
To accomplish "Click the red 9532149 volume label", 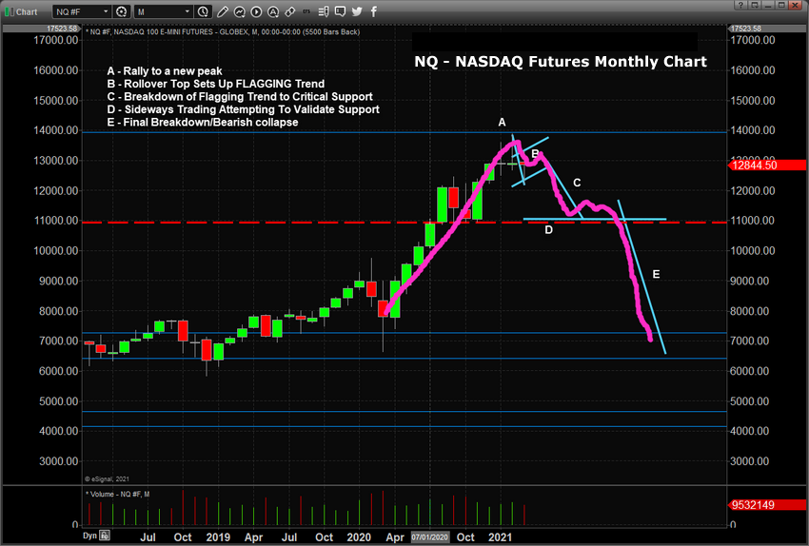I will [x=767, y=505].
